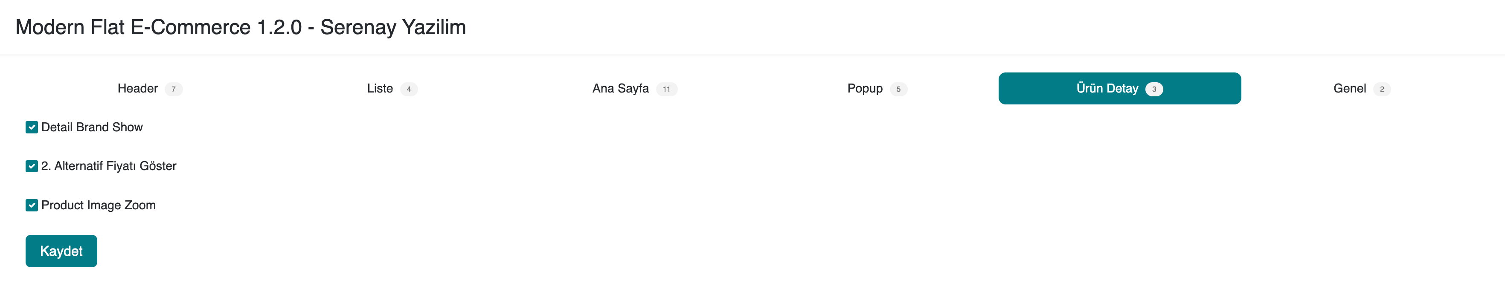This screenshot has width=1505, height=289.
Task: Uncheck the Detail Brand Show checkbox
Action: click(x=32, y=127)
